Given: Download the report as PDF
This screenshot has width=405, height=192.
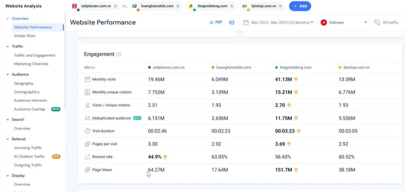Looking at the screenshot, I should 216,22.
